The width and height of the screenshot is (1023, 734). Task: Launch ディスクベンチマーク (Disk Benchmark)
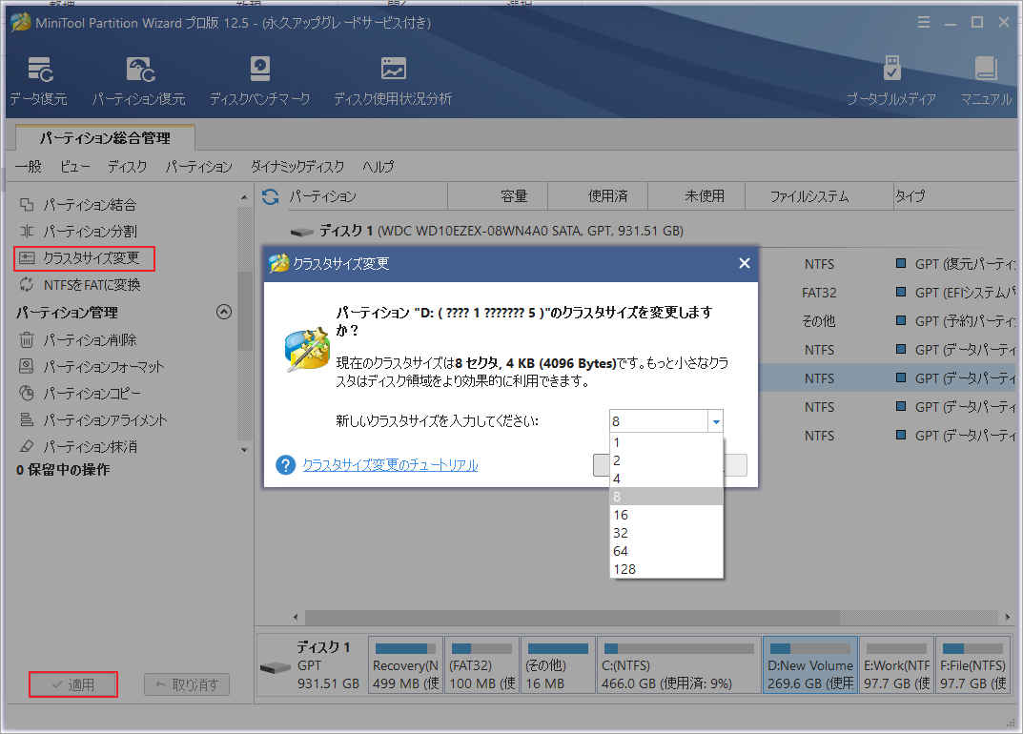[x=259, y=81]
